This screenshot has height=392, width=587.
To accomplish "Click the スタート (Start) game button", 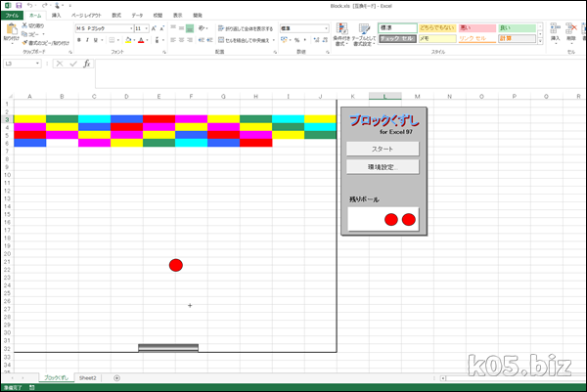I will tap(383, 149).
